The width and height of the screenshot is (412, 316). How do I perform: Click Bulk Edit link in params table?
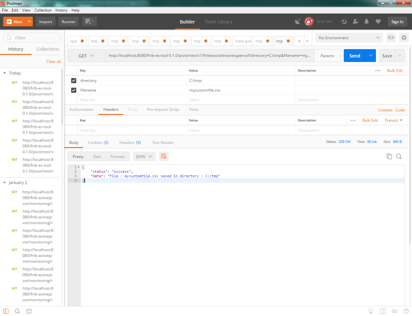395,71
